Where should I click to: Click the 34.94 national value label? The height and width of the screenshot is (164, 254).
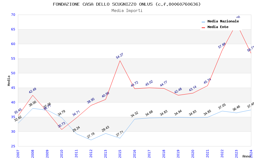tap(178, 113)
